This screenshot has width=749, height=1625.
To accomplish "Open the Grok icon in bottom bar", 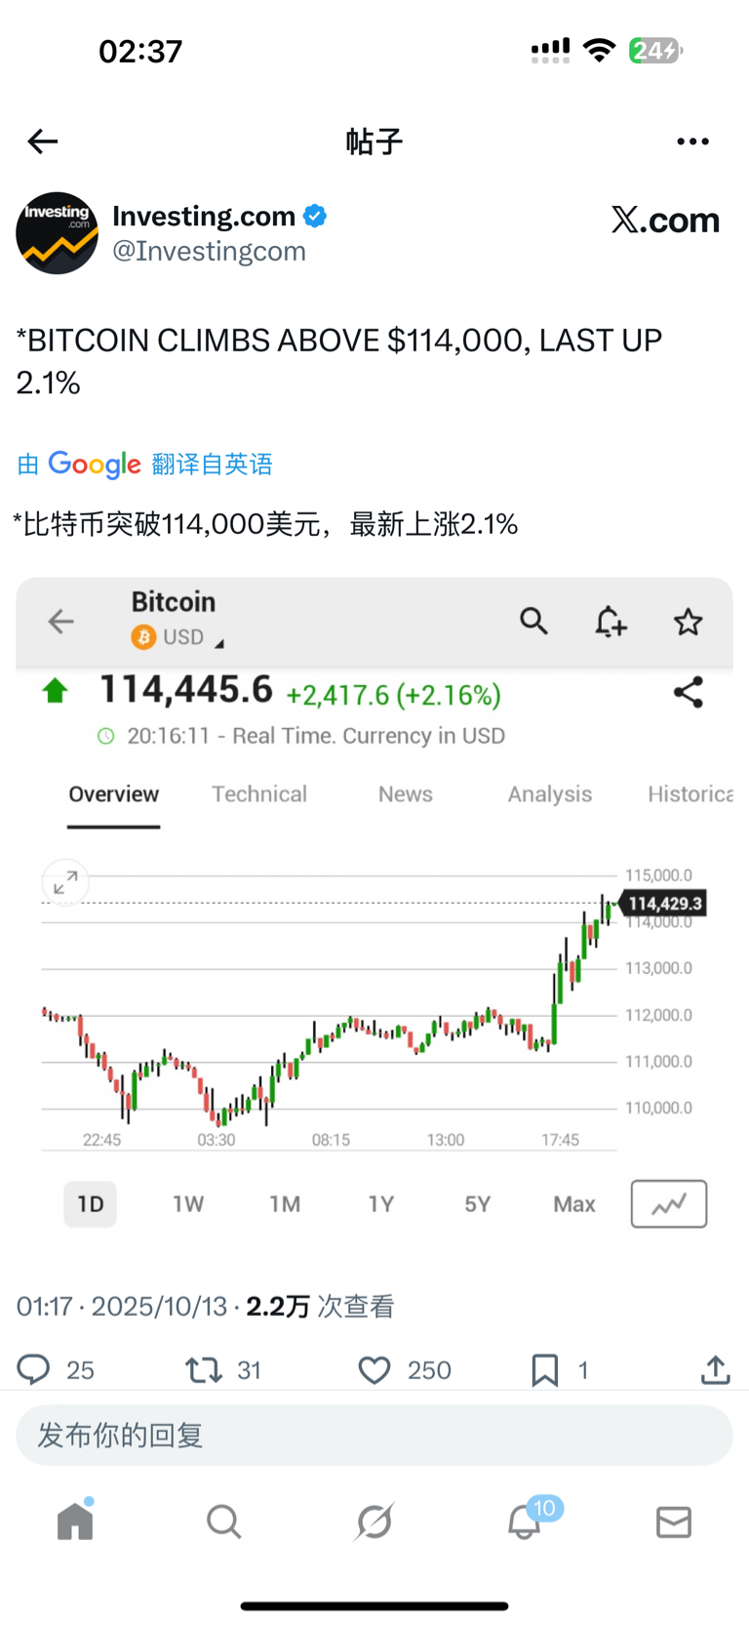I will point(374,1521).
